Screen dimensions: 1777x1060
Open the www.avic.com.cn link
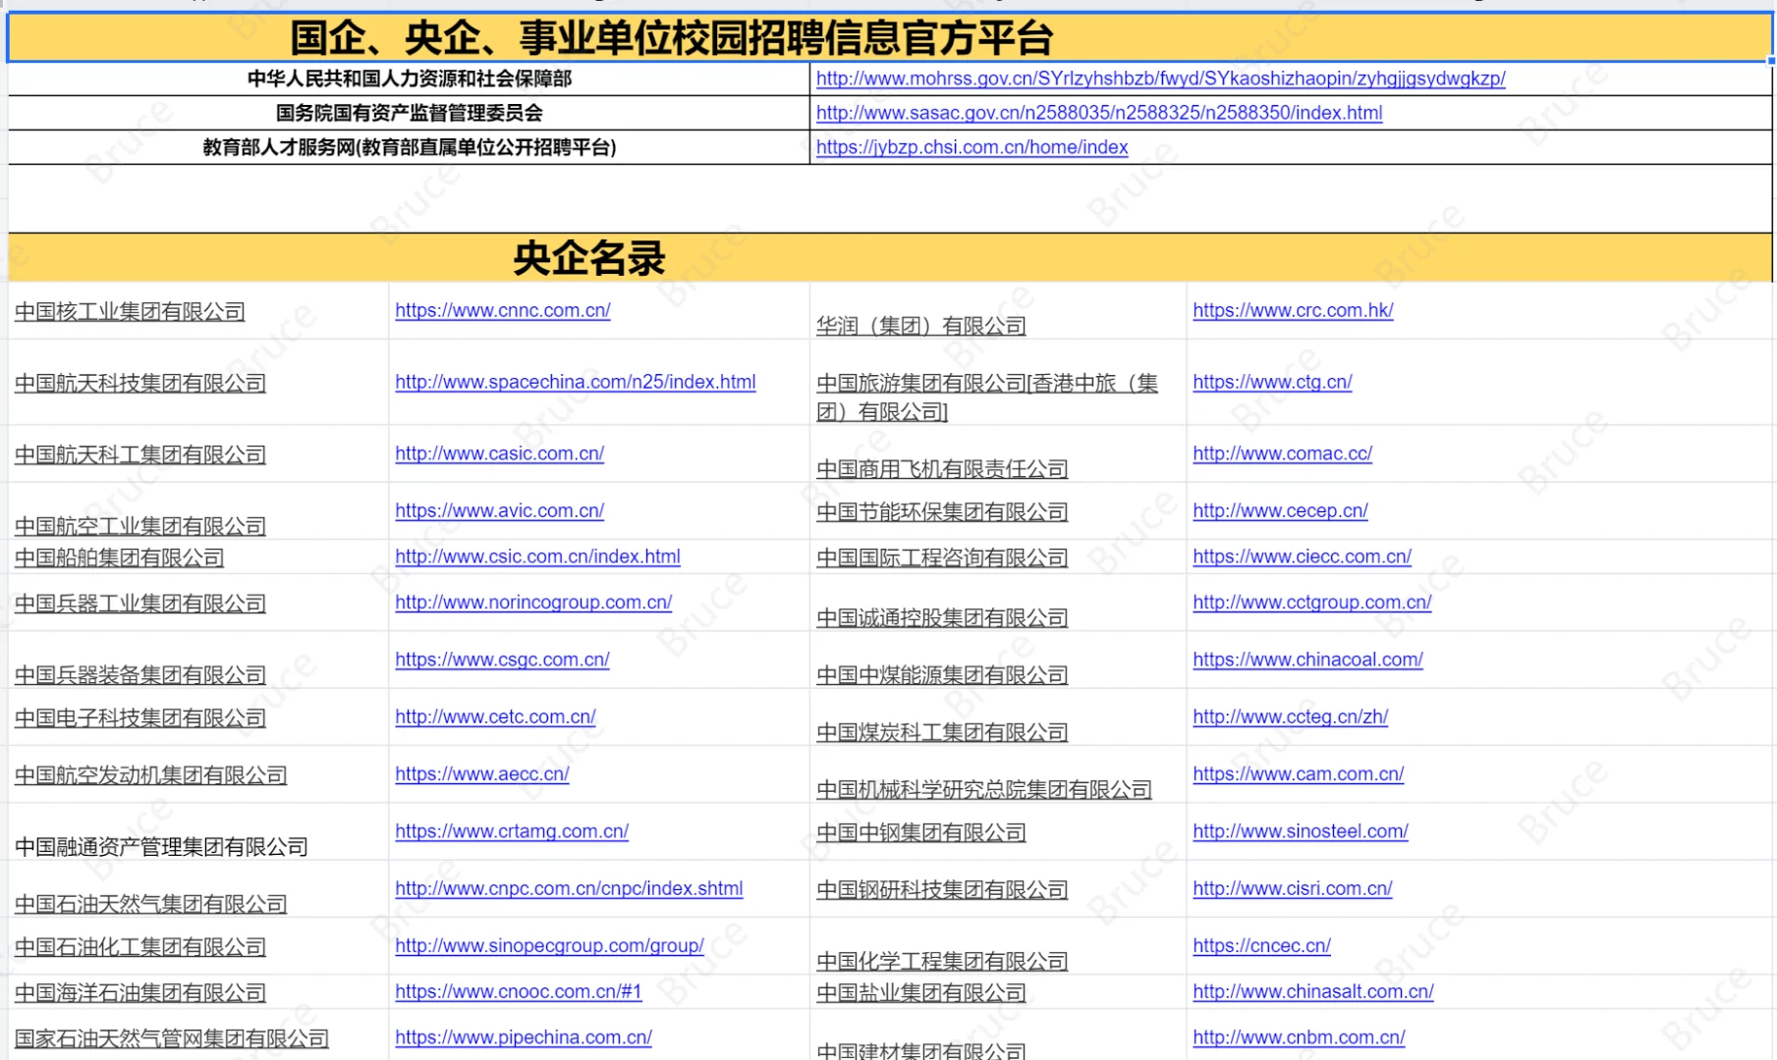pyautogui.click(x=499, y=510)
